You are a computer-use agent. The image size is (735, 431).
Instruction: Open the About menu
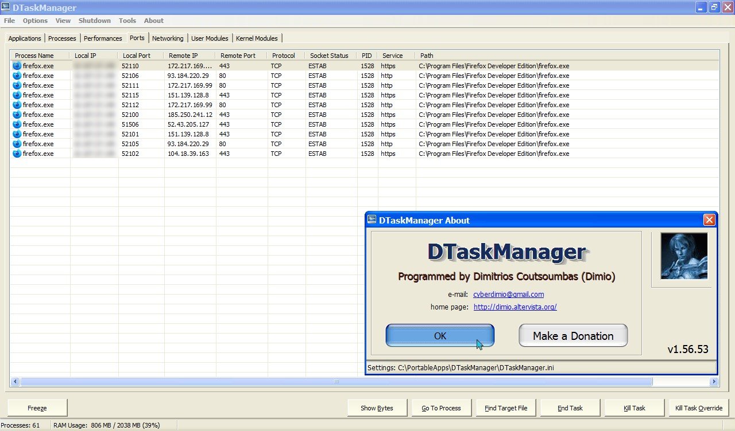tap(154, 21)
